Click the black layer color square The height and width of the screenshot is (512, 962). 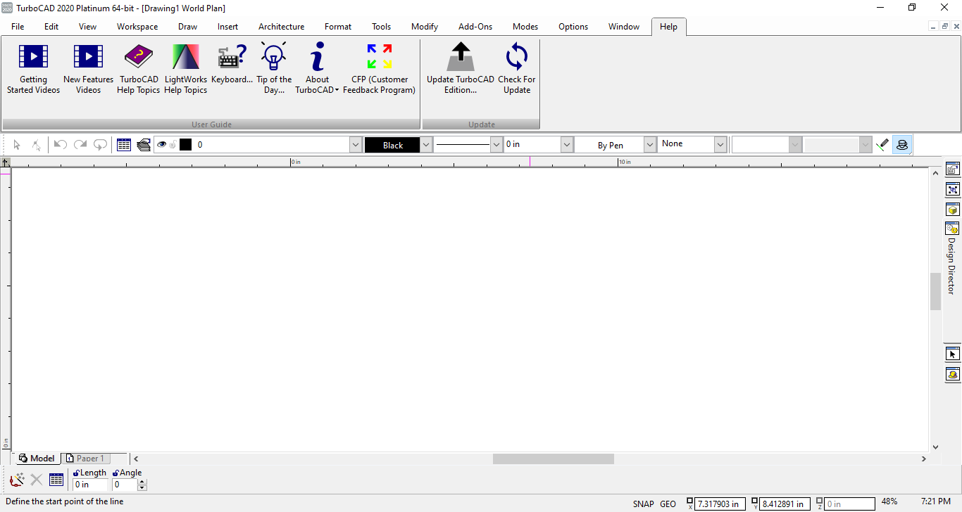click(x=186, y=145)
